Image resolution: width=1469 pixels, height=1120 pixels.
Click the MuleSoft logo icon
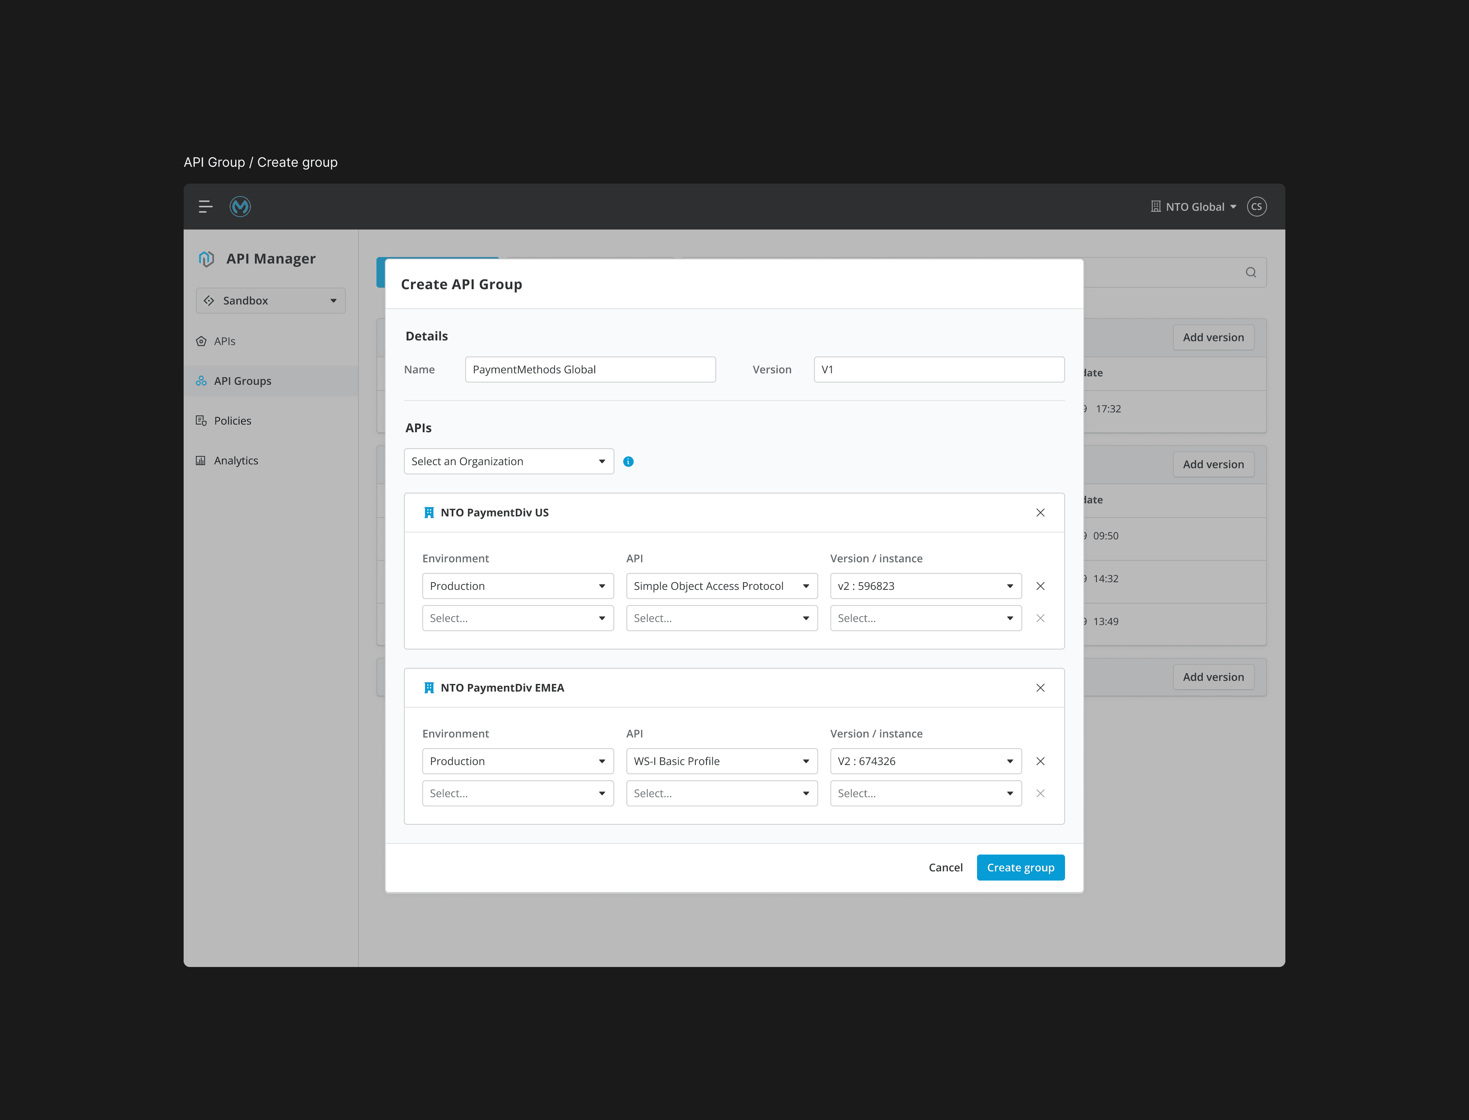click(x=240, y=207)
